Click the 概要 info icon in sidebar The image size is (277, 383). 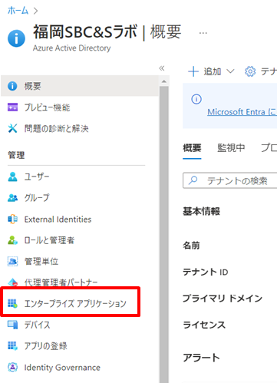point(12,86)
